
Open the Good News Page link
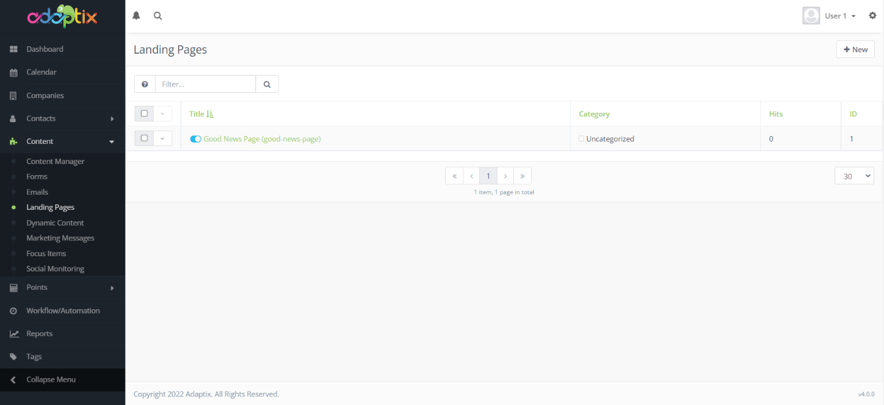click(262, 138)
